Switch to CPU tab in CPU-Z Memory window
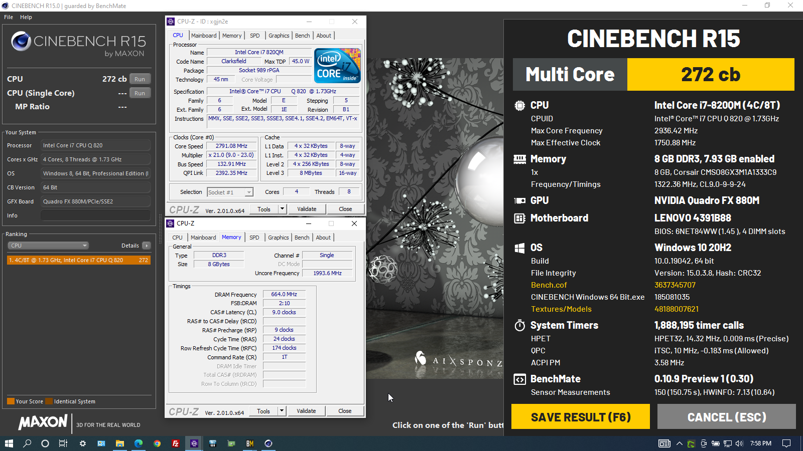Image resolution: width=803 pixels, height=451 pixels. point(177,238)
